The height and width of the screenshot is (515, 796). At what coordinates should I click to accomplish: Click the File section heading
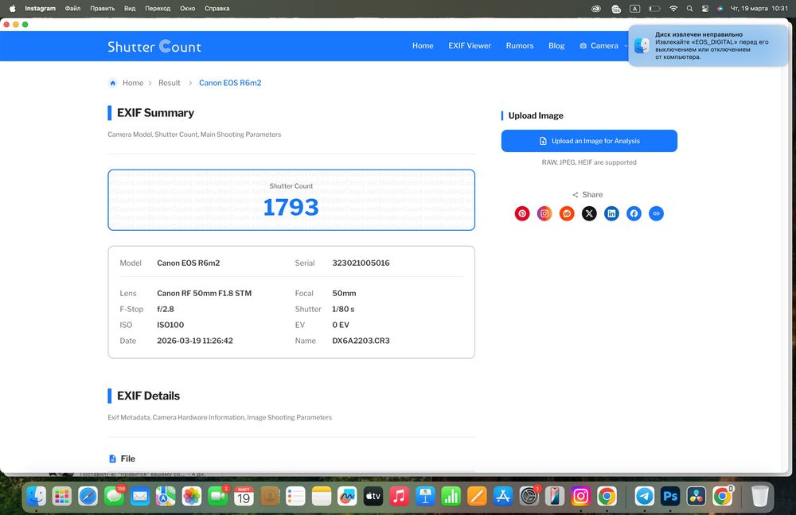(x=122, y=458)
